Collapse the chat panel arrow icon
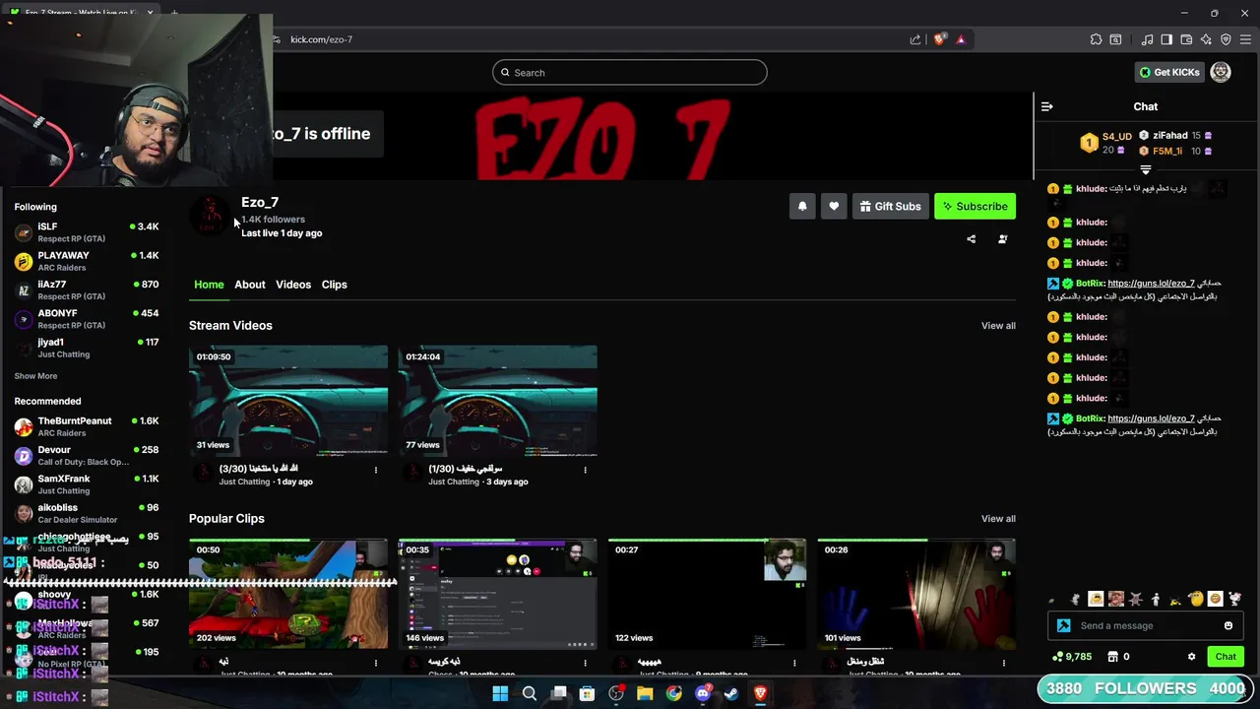 coord(1047,106)
